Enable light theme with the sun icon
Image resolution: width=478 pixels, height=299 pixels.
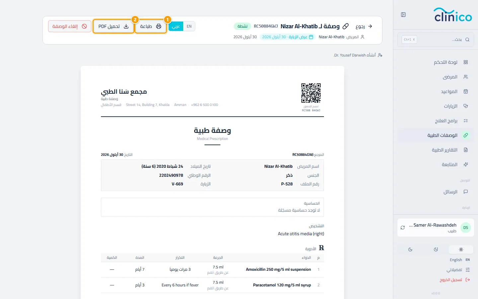pos(461,249)
